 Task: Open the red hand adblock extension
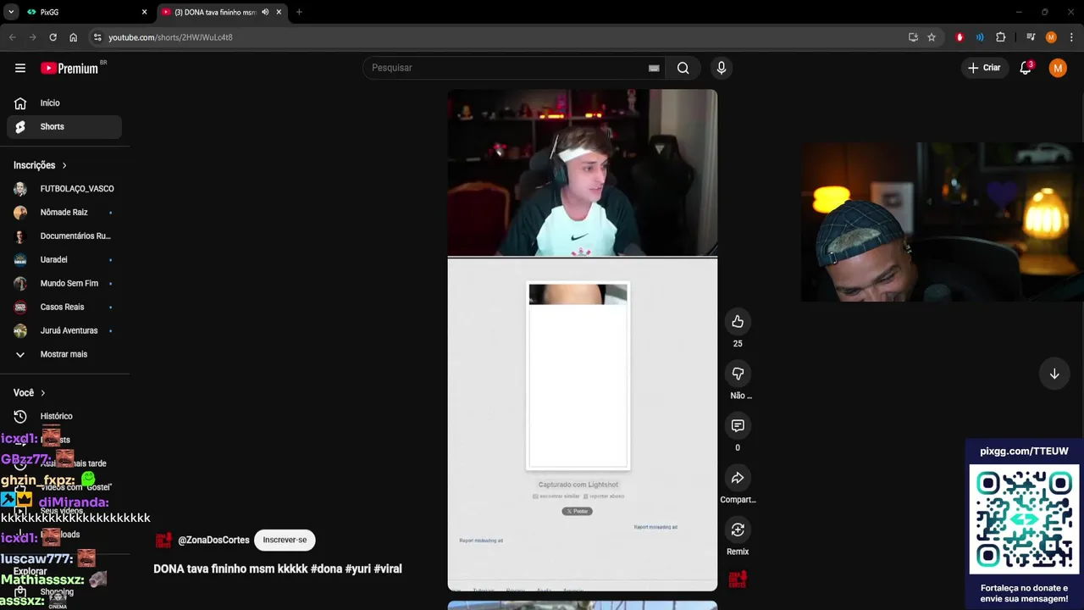960,37
